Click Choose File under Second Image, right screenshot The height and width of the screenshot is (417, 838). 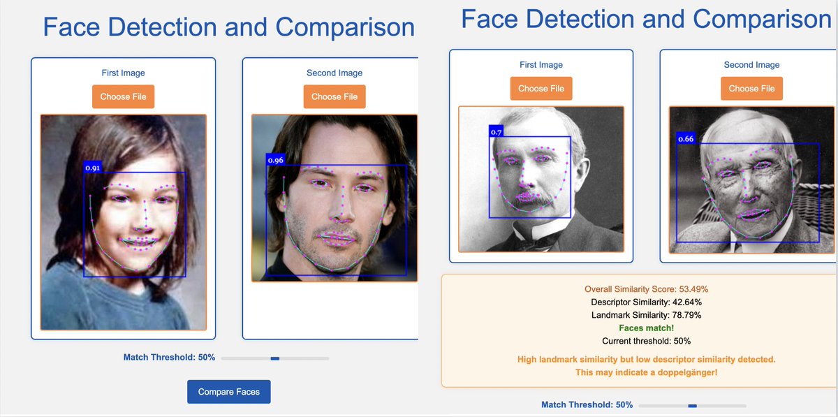(x=751, y=89)
